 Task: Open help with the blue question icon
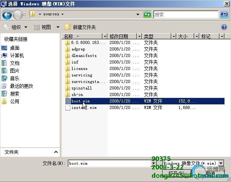click(224, 27)
